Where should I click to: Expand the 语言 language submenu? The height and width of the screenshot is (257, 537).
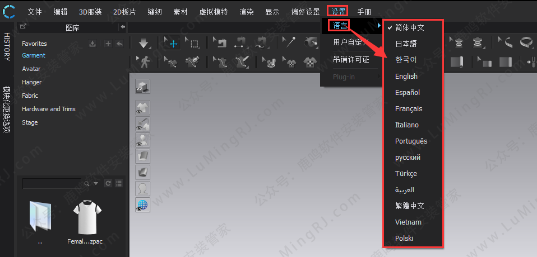341,25
